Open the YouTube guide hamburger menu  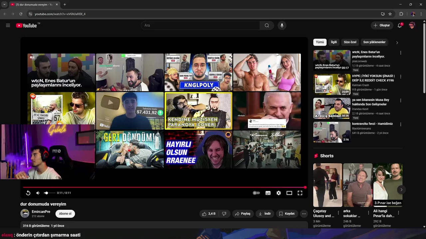click(8, 25)
